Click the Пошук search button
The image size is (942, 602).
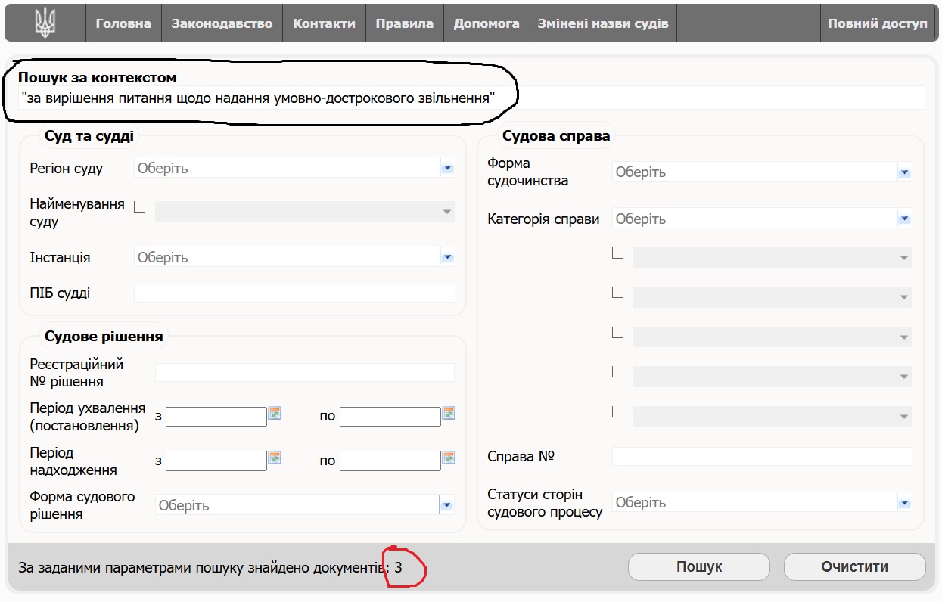tap(699, 566)
